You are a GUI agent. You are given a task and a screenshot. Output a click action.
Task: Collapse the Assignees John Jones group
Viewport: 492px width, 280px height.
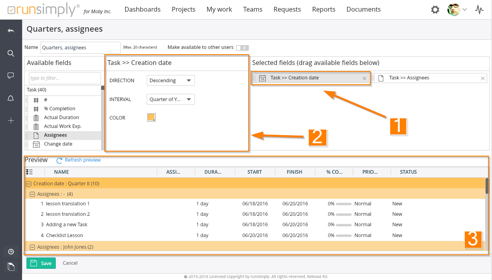point(32,247)
